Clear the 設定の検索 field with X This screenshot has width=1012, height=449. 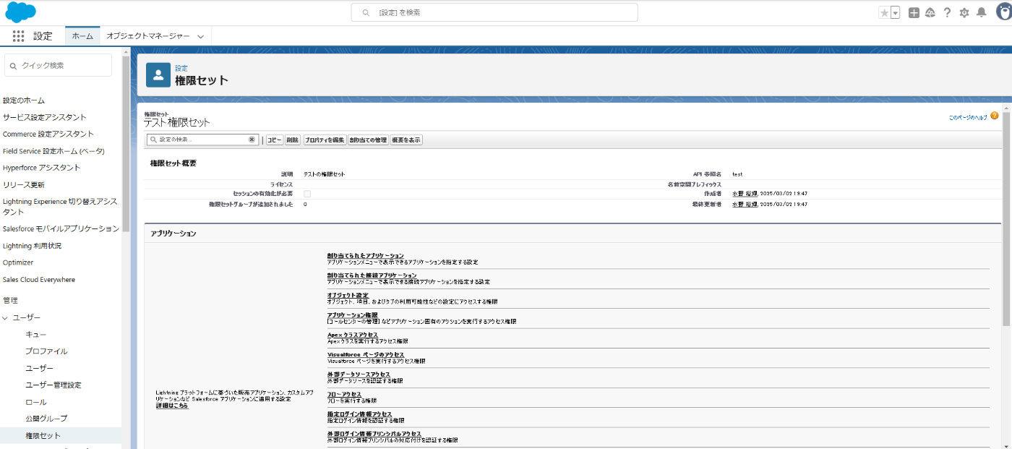tap(252, 140)
